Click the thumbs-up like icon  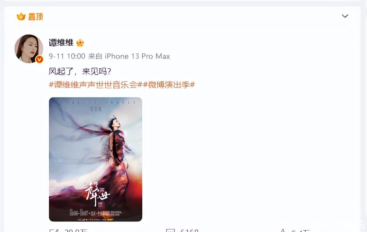coord(283,231)
